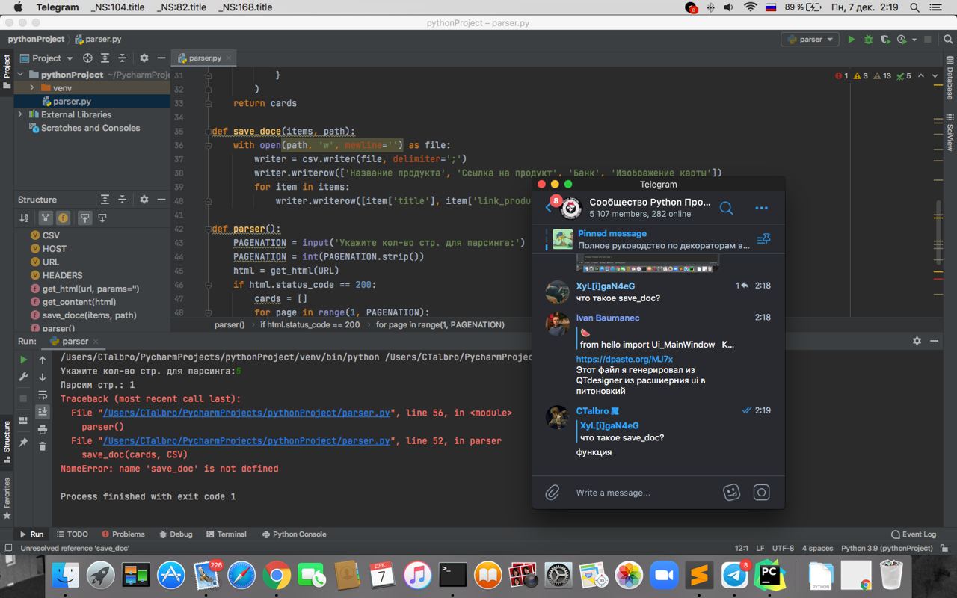This screenshot has height=598, width=957.
Task: Open Run panel settings gear
Action: [x=917, y=341]
